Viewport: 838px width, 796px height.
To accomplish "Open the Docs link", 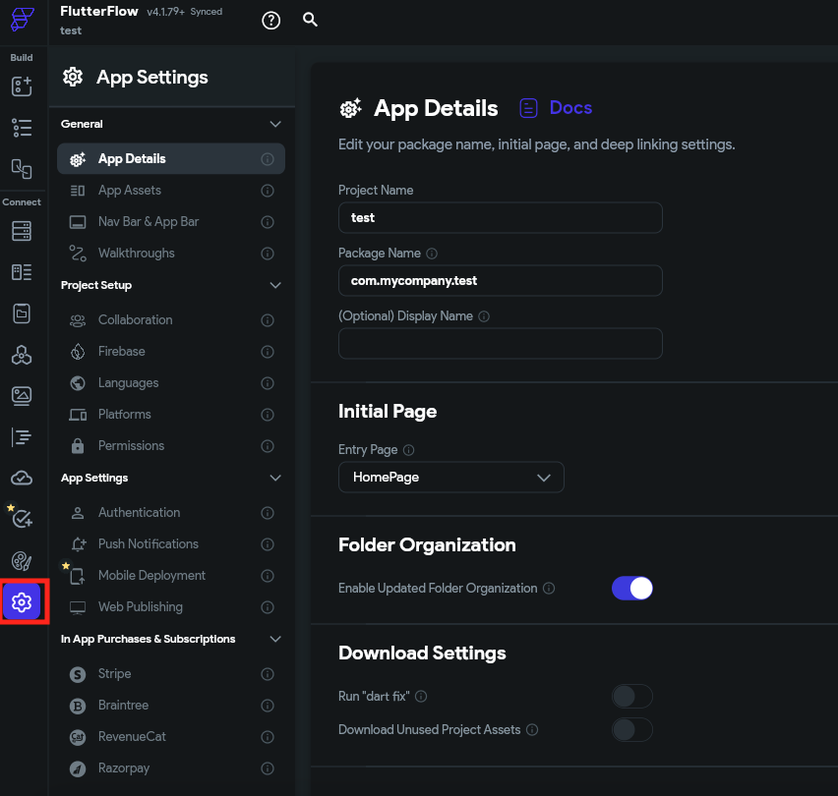I will [x=557, y=108].
